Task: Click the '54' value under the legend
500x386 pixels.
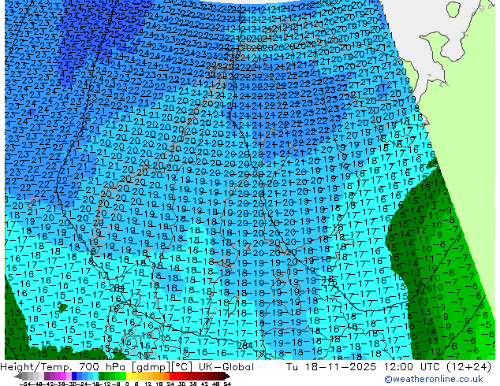Action: click(227, 384)
